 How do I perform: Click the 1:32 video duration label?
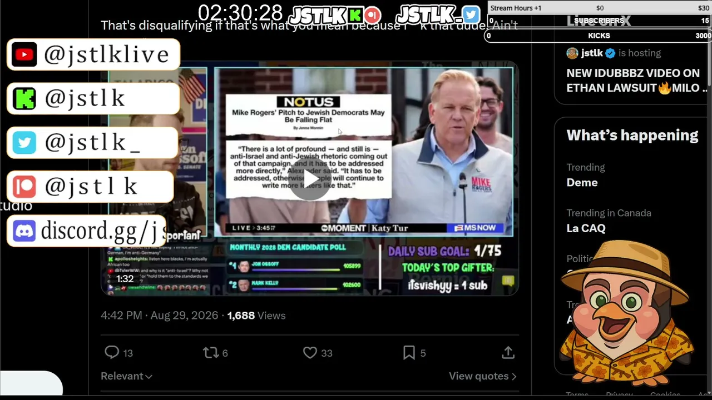tap(125, 279)
